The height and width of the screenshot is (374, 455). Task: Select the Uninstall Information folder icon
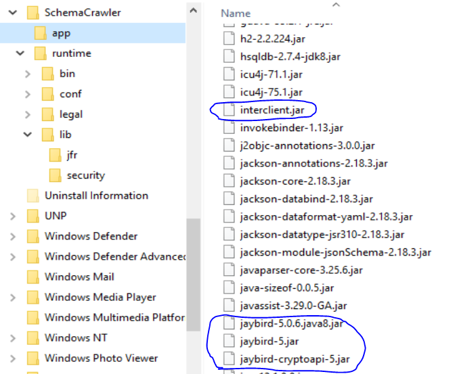[32, 195]
